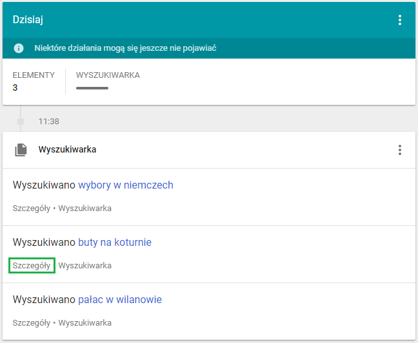Click the gray bar under WYSZUKIWARKA
Screen dimensions: 418x343
tap(92, 88)
